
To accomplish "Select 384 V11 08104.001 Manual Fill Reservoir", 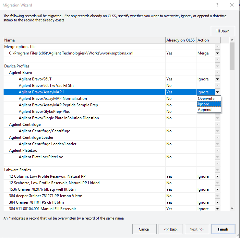I will coord(112,208).
